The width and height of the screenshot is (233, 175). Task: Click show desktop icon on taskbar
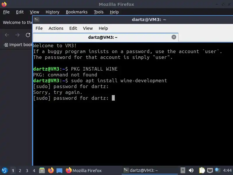pos(59,171)
